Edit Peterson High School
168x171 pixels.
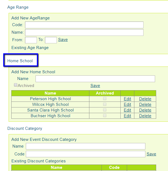coord(127,99)
